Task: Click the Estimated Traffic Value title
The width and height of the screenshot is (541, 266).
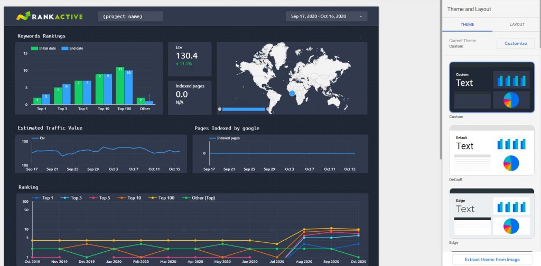Action: pos(50,127)
